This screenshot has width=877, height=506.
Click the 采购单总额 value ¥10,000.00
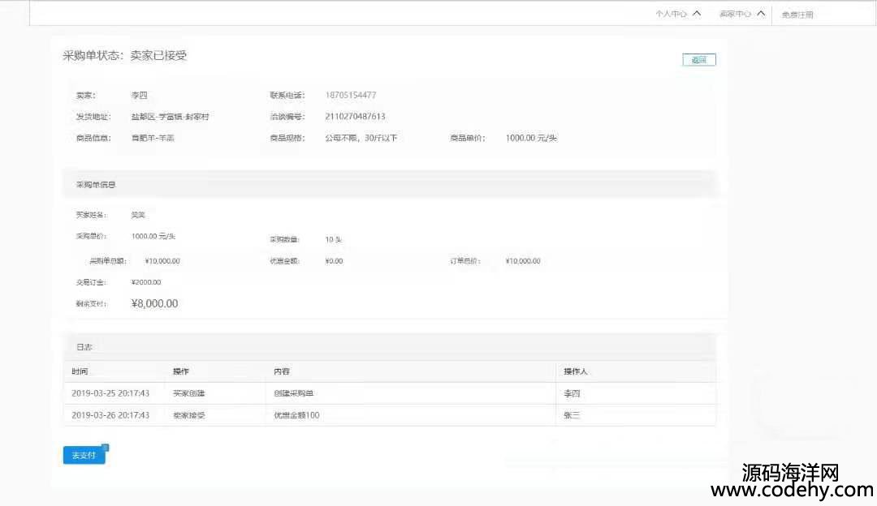point(162,261)
